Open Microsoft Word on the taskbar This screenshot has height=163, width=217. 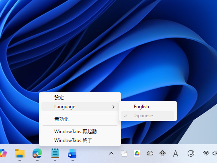point(72,153)
